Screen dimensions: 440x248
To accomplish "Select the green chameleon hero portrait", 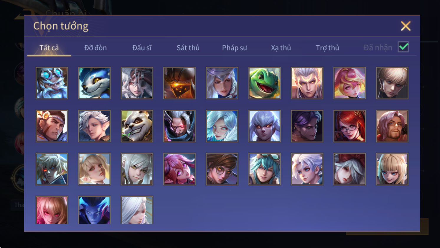I will pos(264,83).
